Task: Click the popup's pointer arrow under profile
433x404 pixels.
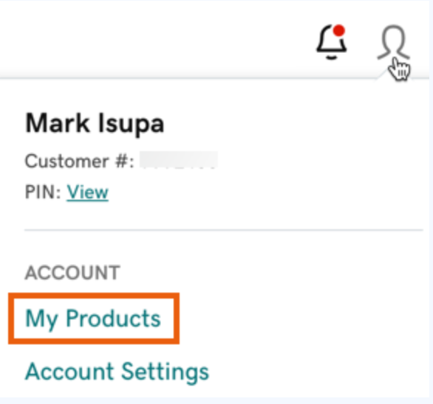Action: [x=385, y=74]
